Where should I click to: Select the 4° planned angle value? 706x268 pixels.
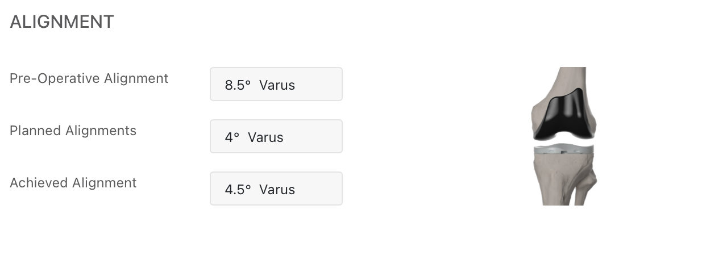point(232,137)
